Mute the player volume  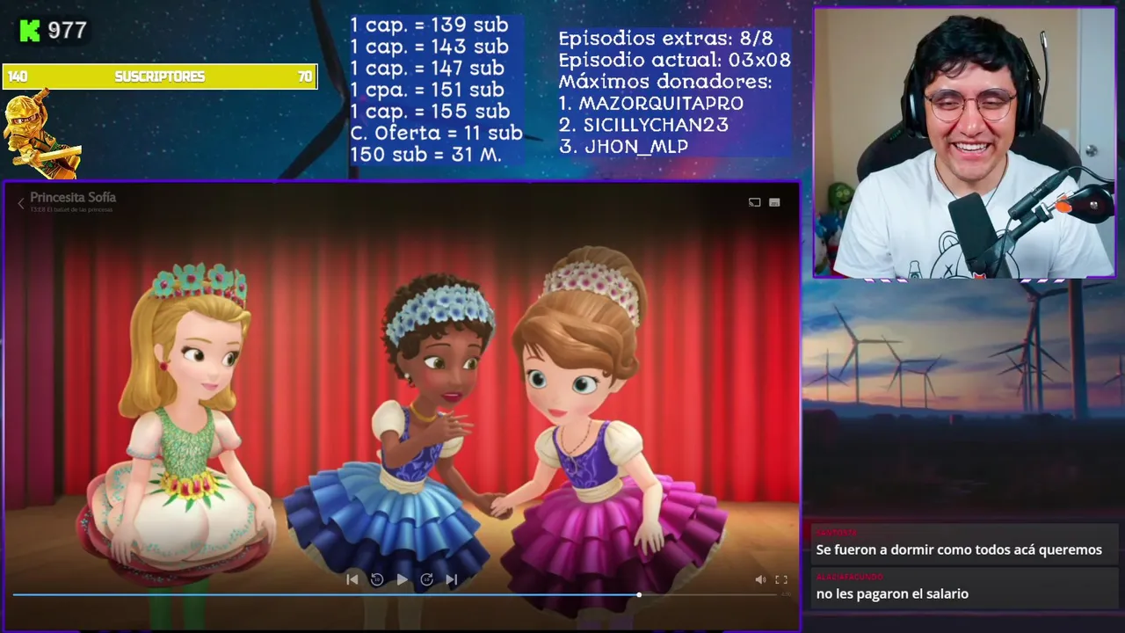coord(760,579)
